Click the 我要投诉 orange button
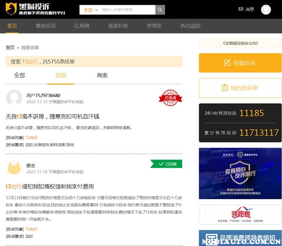The height and width of the screenshot is (246, 282). click(x=240, y=63)
